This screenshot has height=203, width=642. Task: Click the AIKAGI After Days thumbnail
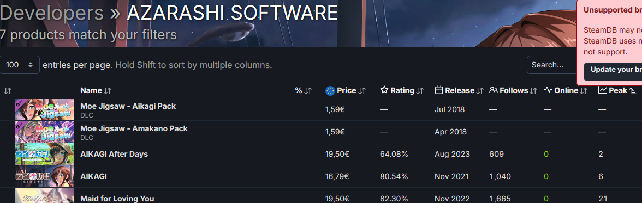45,154
